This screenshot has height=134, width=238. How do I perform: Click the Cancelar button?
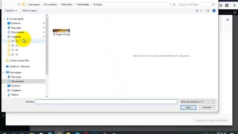[207, 108]
